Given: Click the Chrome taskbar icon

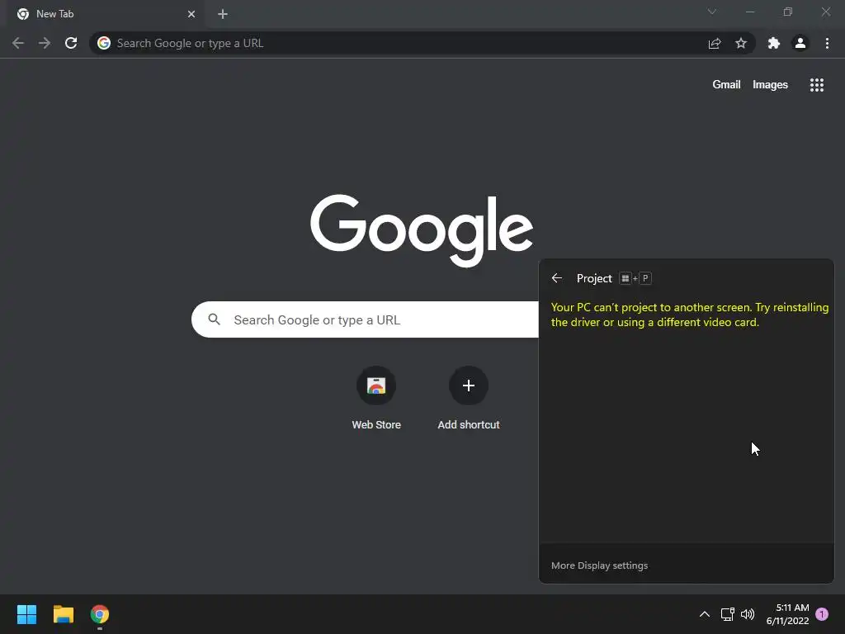Looking at the screenshot, I should tap(100, 614).
